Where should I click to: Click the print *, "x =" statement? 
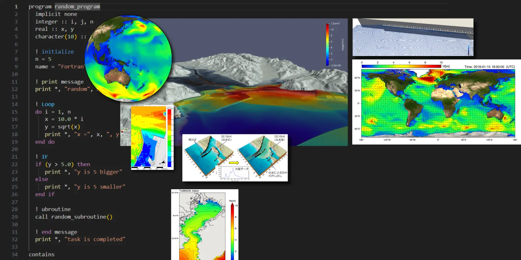pyautogui.click(x=82, y=134)
